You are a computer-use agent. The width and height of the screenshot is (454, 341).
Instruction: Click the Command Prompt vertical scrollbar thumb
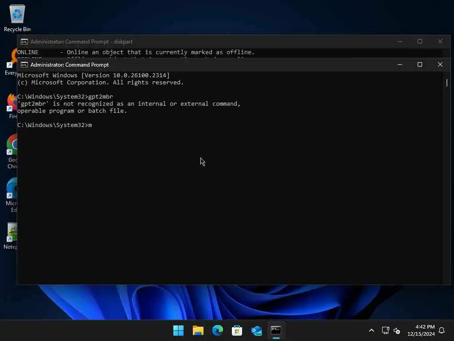(x=447, y=83)
